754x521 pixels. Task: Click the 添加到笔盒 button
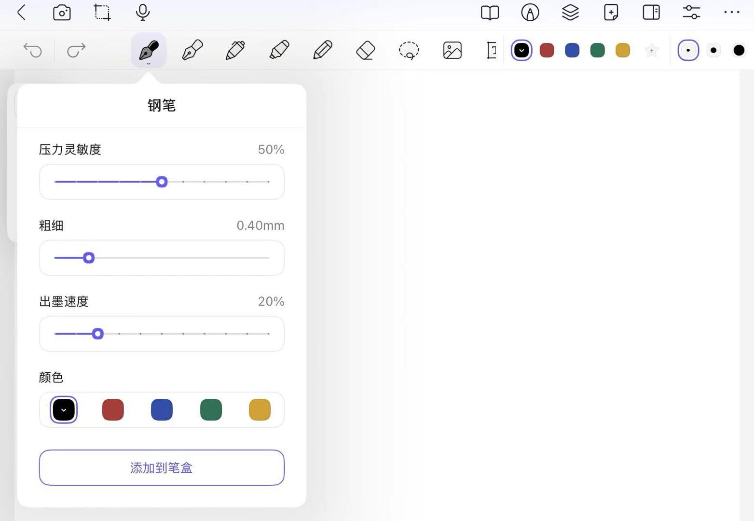point(162,467)
